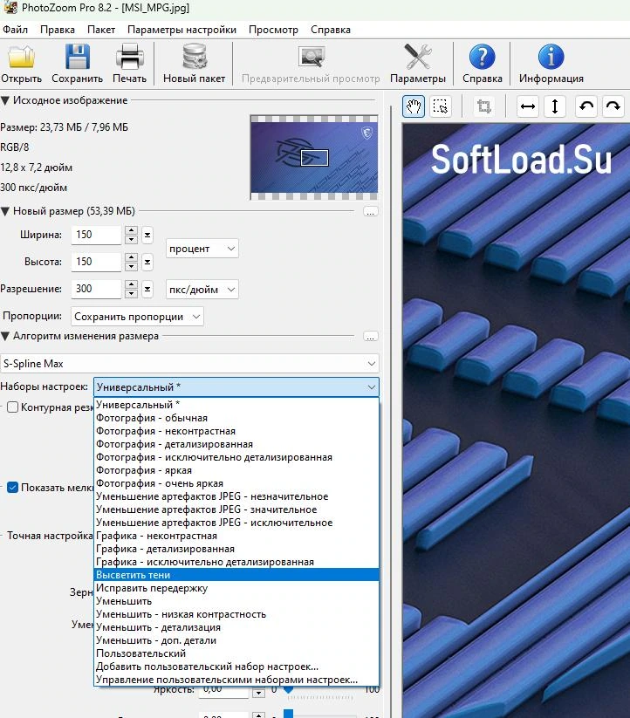Open the Разрешение value presets menu
This screenshot has height=718, width=630.
pos(147,289)
